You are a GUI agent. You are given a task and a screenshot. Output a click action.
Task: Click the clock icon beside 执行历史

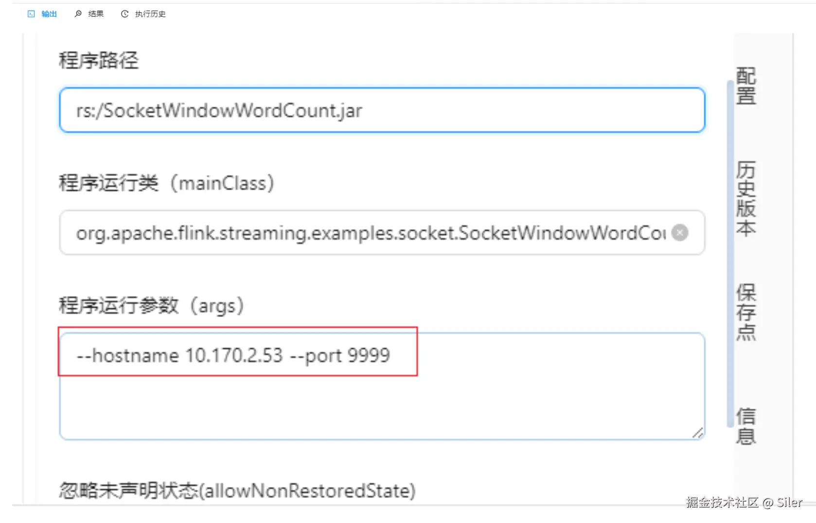(x=125, y=14)
